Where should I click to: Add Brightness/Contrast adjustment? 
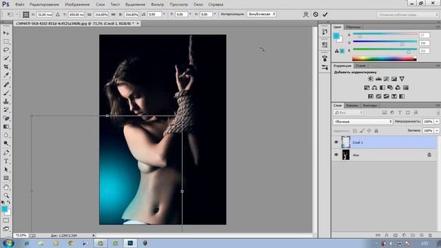tap(371, 79)
